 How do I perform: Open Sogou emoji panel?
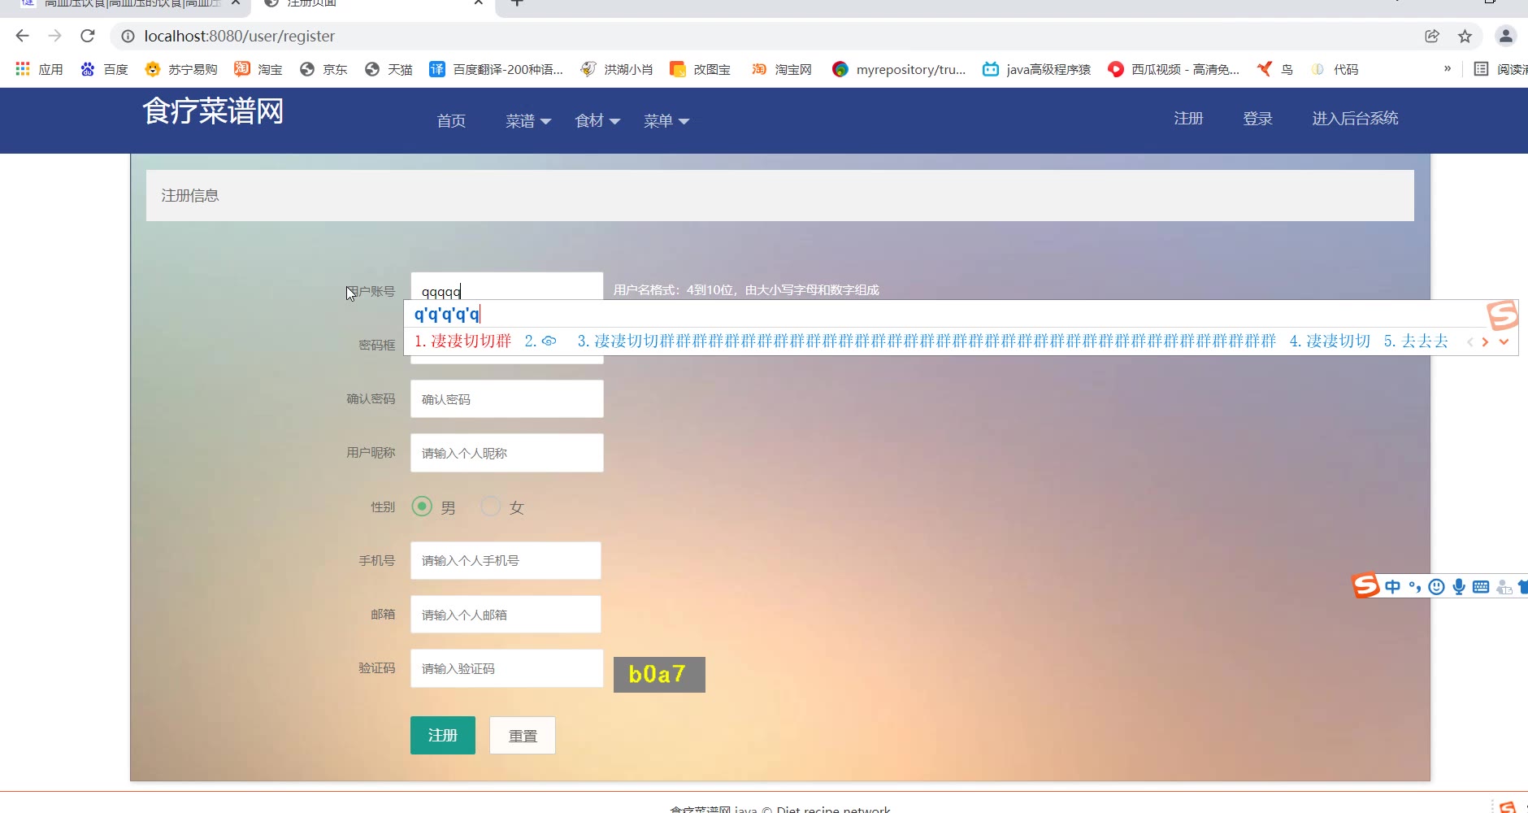point(1436,587)
